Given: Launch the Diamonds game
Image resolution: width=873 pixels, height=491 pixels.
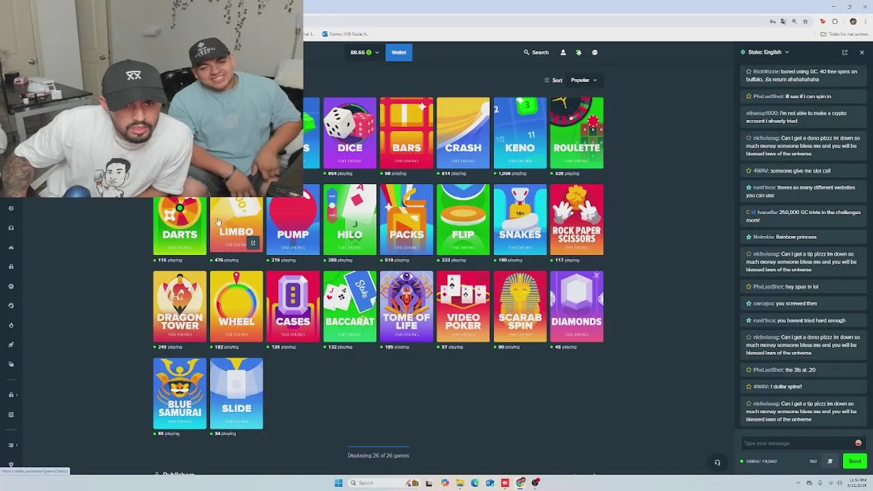Looking at the screenshot, I should coord(577,306).
